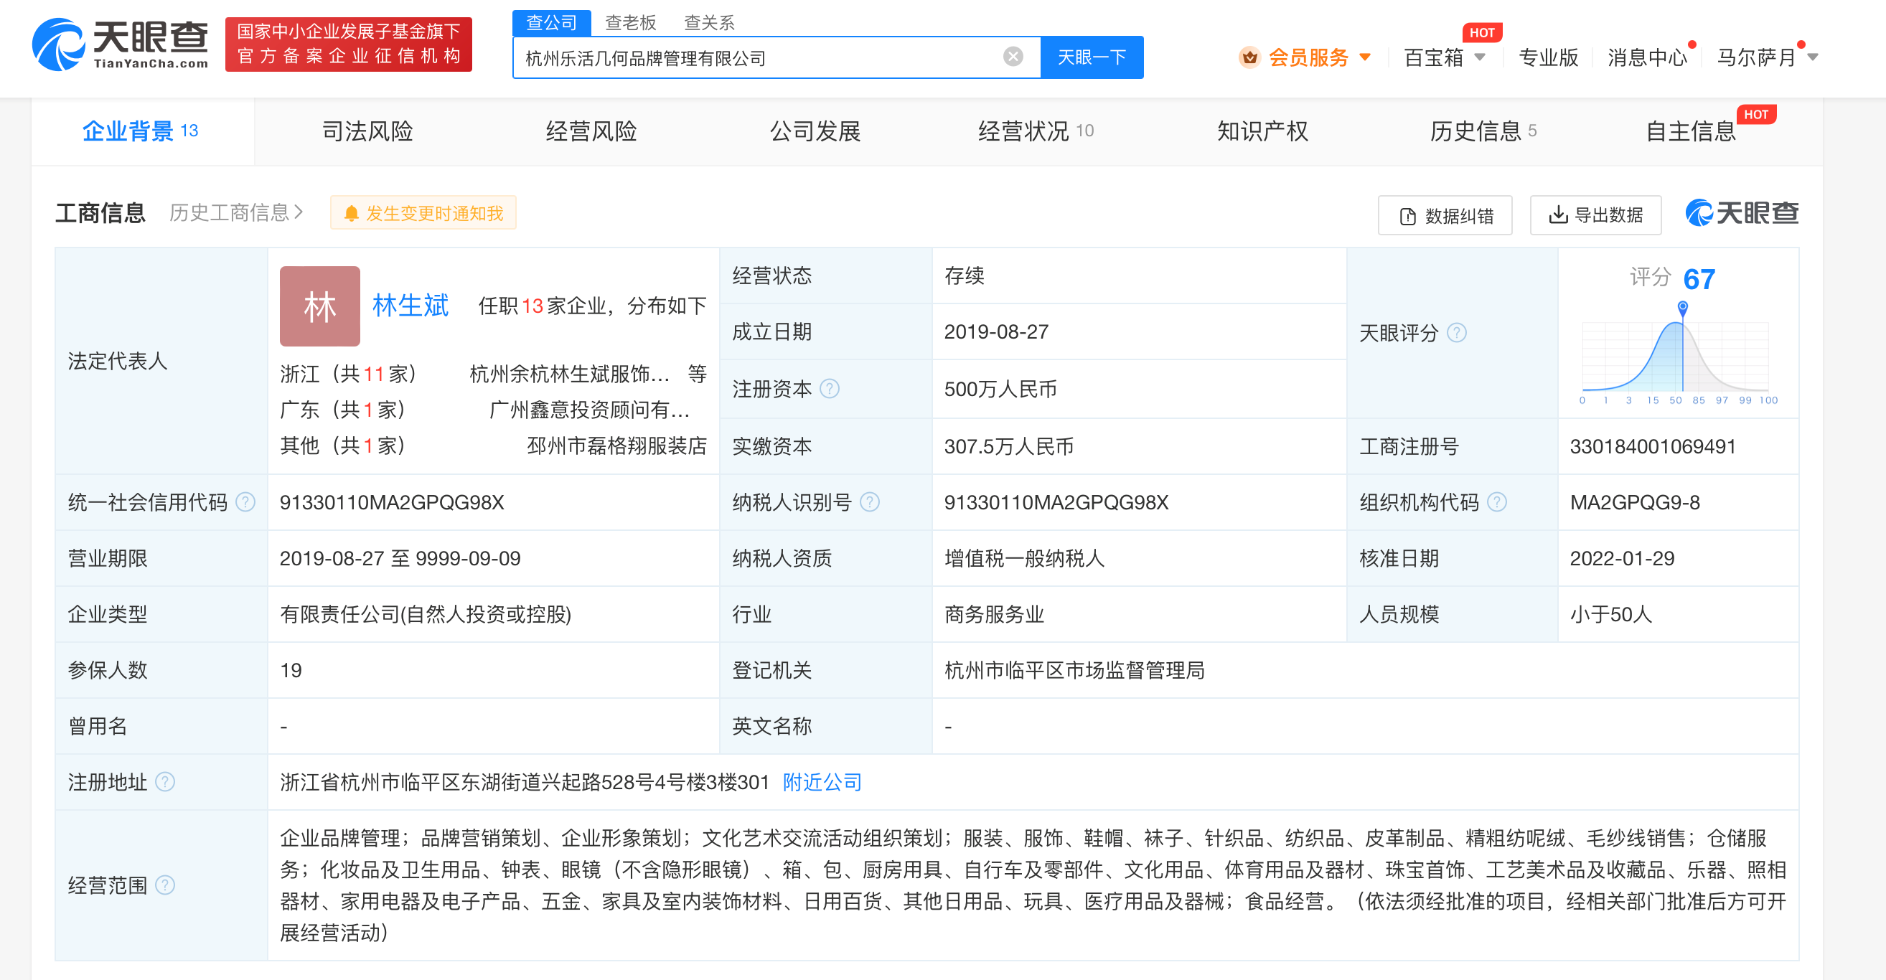Clear search field with X icon
This screenshot has height=980, width=1886.
tap(1013, 57)
